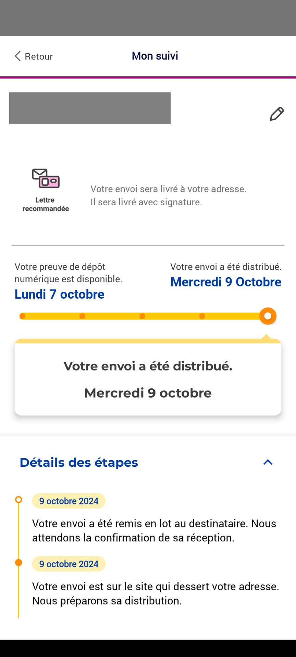Image resolution: width=296 pixels, height=657 pixels.
Task: Select the 'remis en lot au destinataire' step text
Action: [154, 530]
